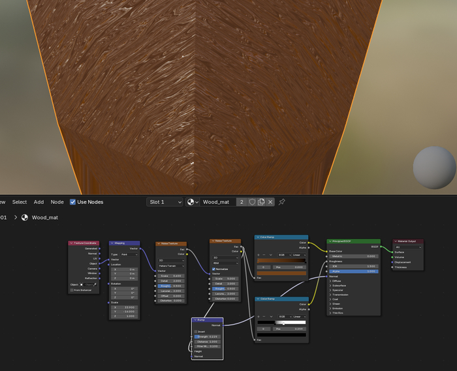Image resolution: width=457 pixels, height=371 pixels.
Task: Open the Node menu
Action: pos(57,202)
